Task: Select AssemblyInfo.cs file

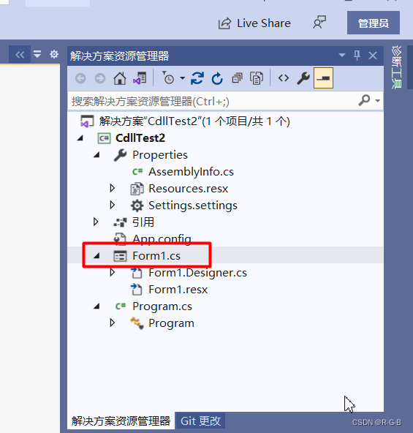Action: 191,172
